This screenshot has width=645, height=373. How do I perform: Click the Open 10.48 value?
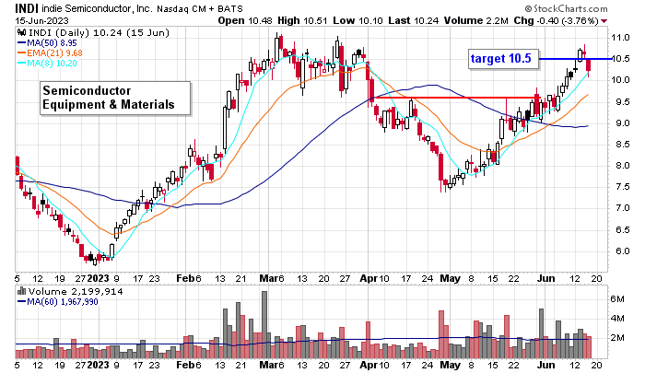(x=245, y=20)
